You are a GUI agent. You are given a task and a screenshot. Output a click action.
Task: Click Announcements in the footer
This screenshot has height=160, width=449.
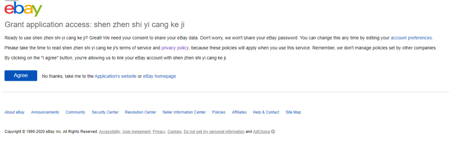pos(45,112)
